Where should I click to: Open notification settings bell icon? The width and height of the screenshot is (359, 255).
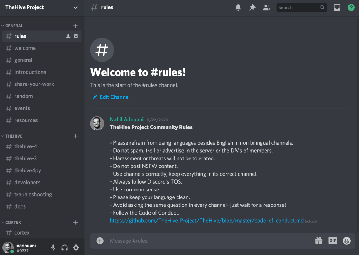238,7
